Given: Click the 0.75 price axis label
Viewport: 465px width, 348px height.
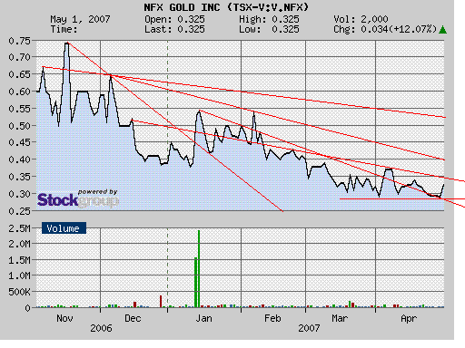Looking at the screenshot, I should pyautogui.click(x=20, y=41).
